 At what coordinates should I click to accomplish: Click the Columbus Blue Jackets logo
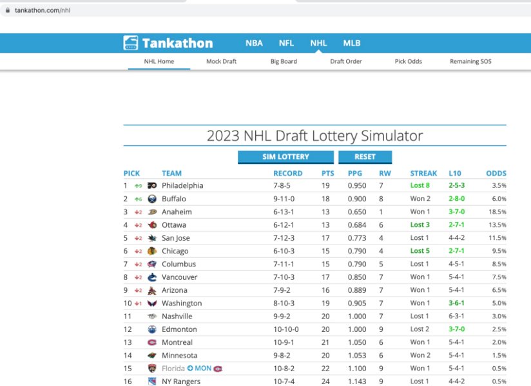coord(152,264)
